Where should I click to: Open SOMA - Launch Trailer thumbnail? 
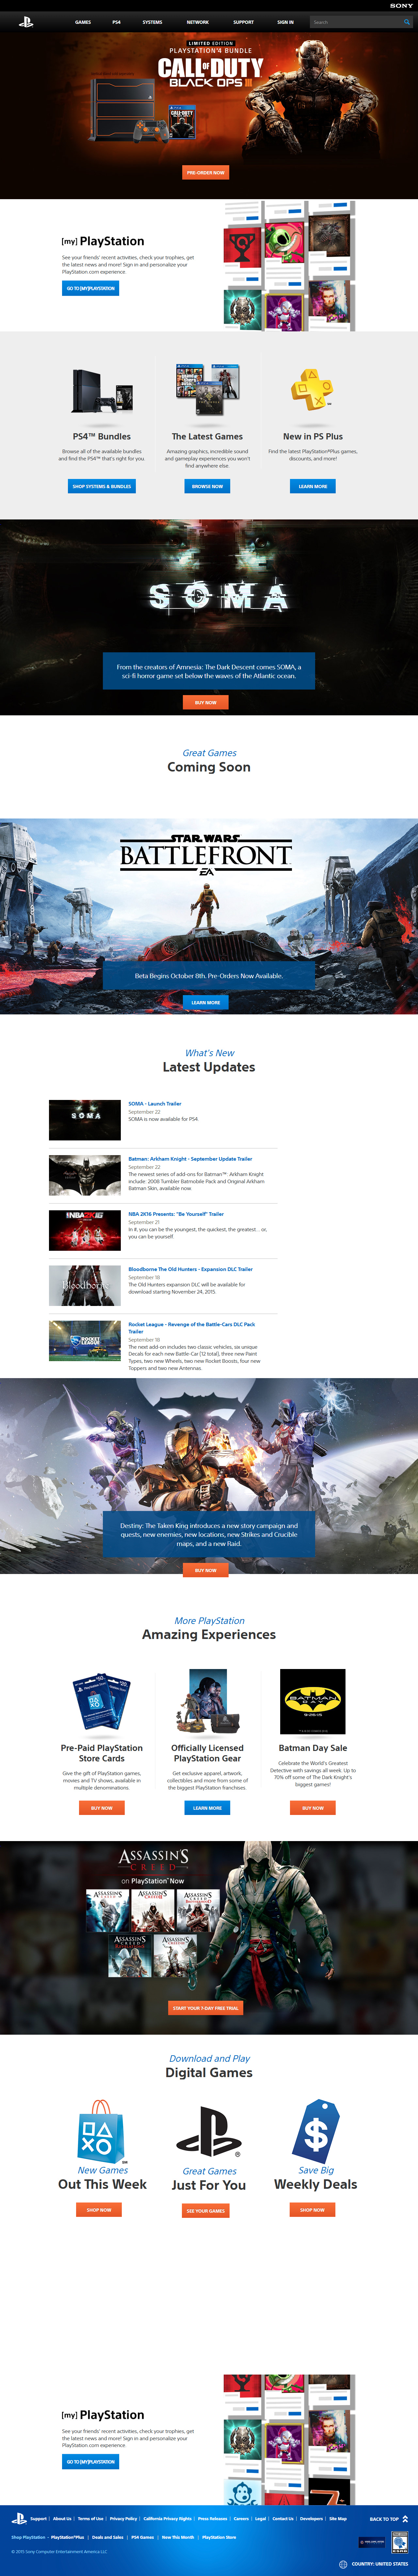85,1120
